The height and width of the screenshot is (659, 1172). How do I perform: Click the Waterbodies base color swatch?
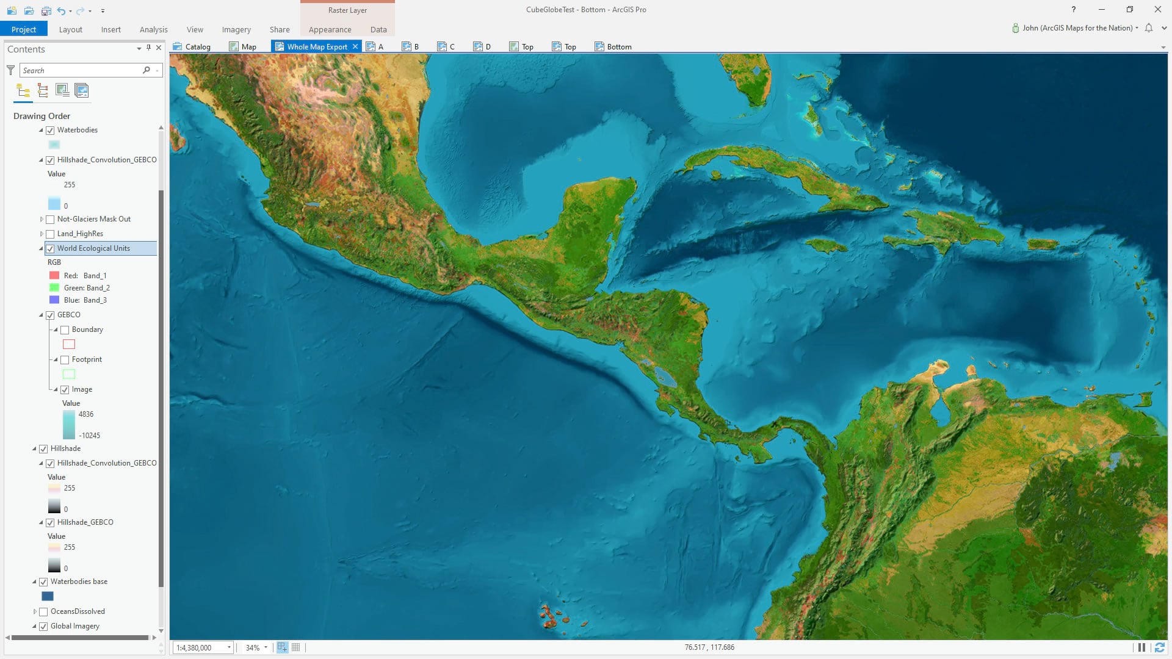(48, 596)
